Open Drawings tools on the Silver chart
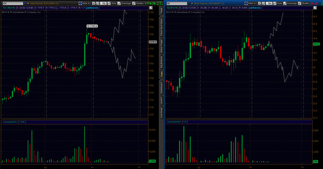The height and width of the screenshot is (169, 323). [290, 3]
